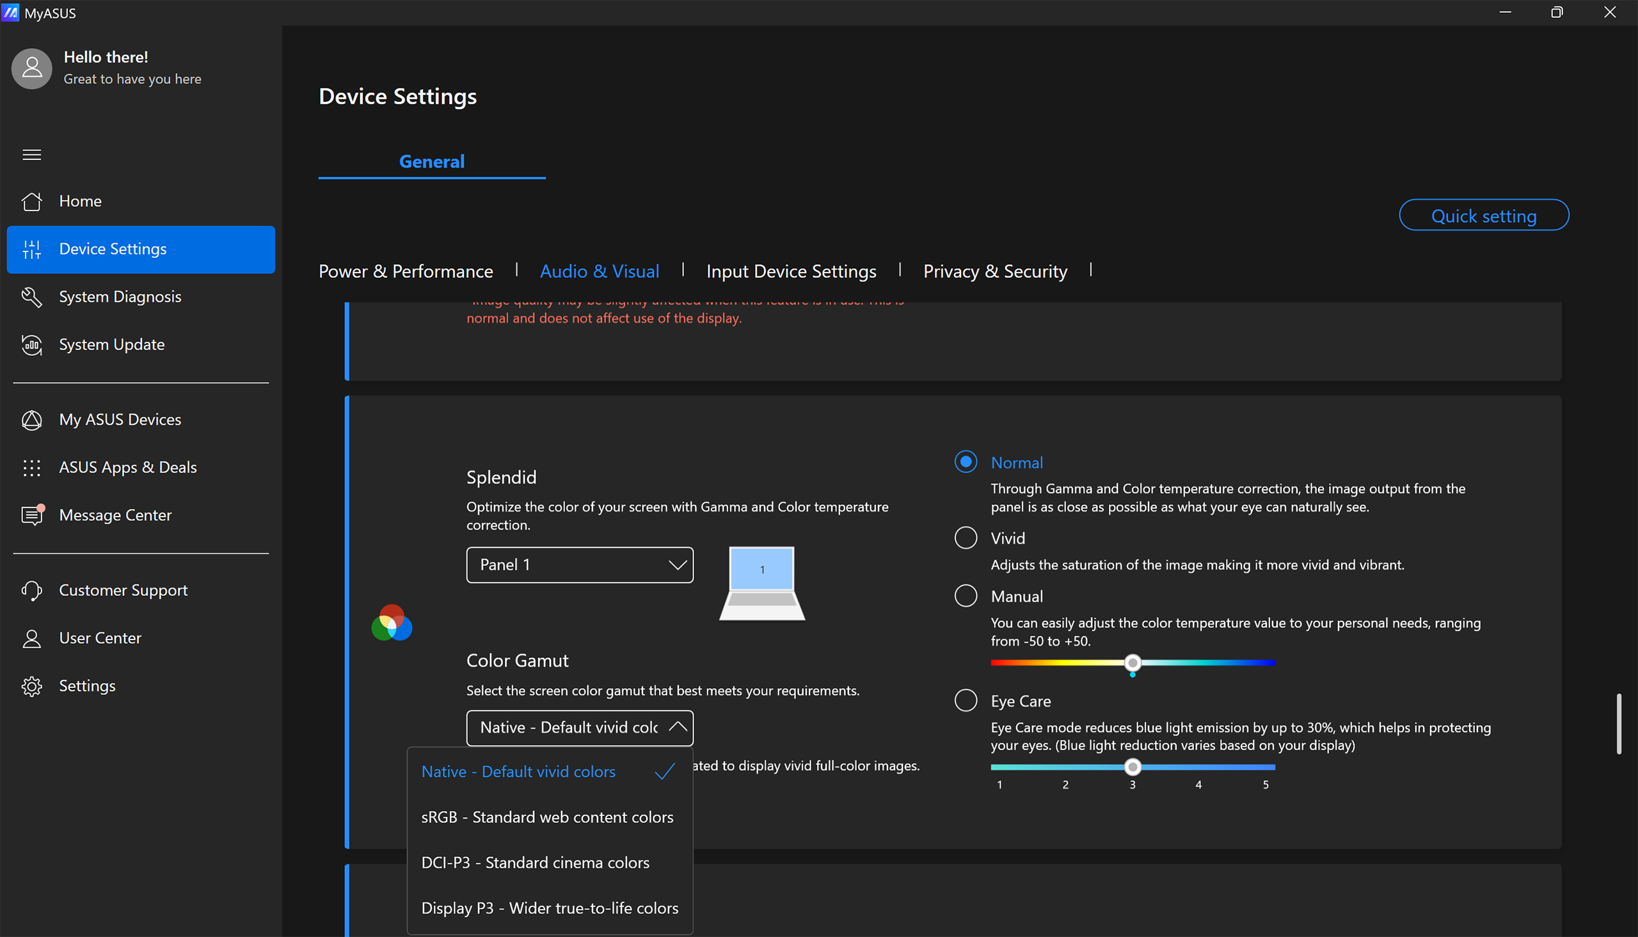Select the Eye Care mode
1638x937 pixels.
[x=965, y=700]
